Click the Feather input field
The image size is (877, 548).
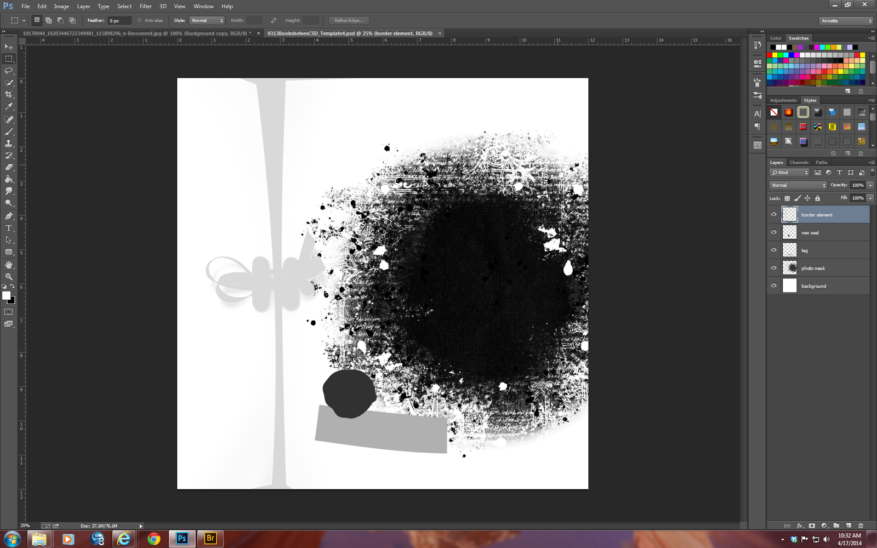119,21
